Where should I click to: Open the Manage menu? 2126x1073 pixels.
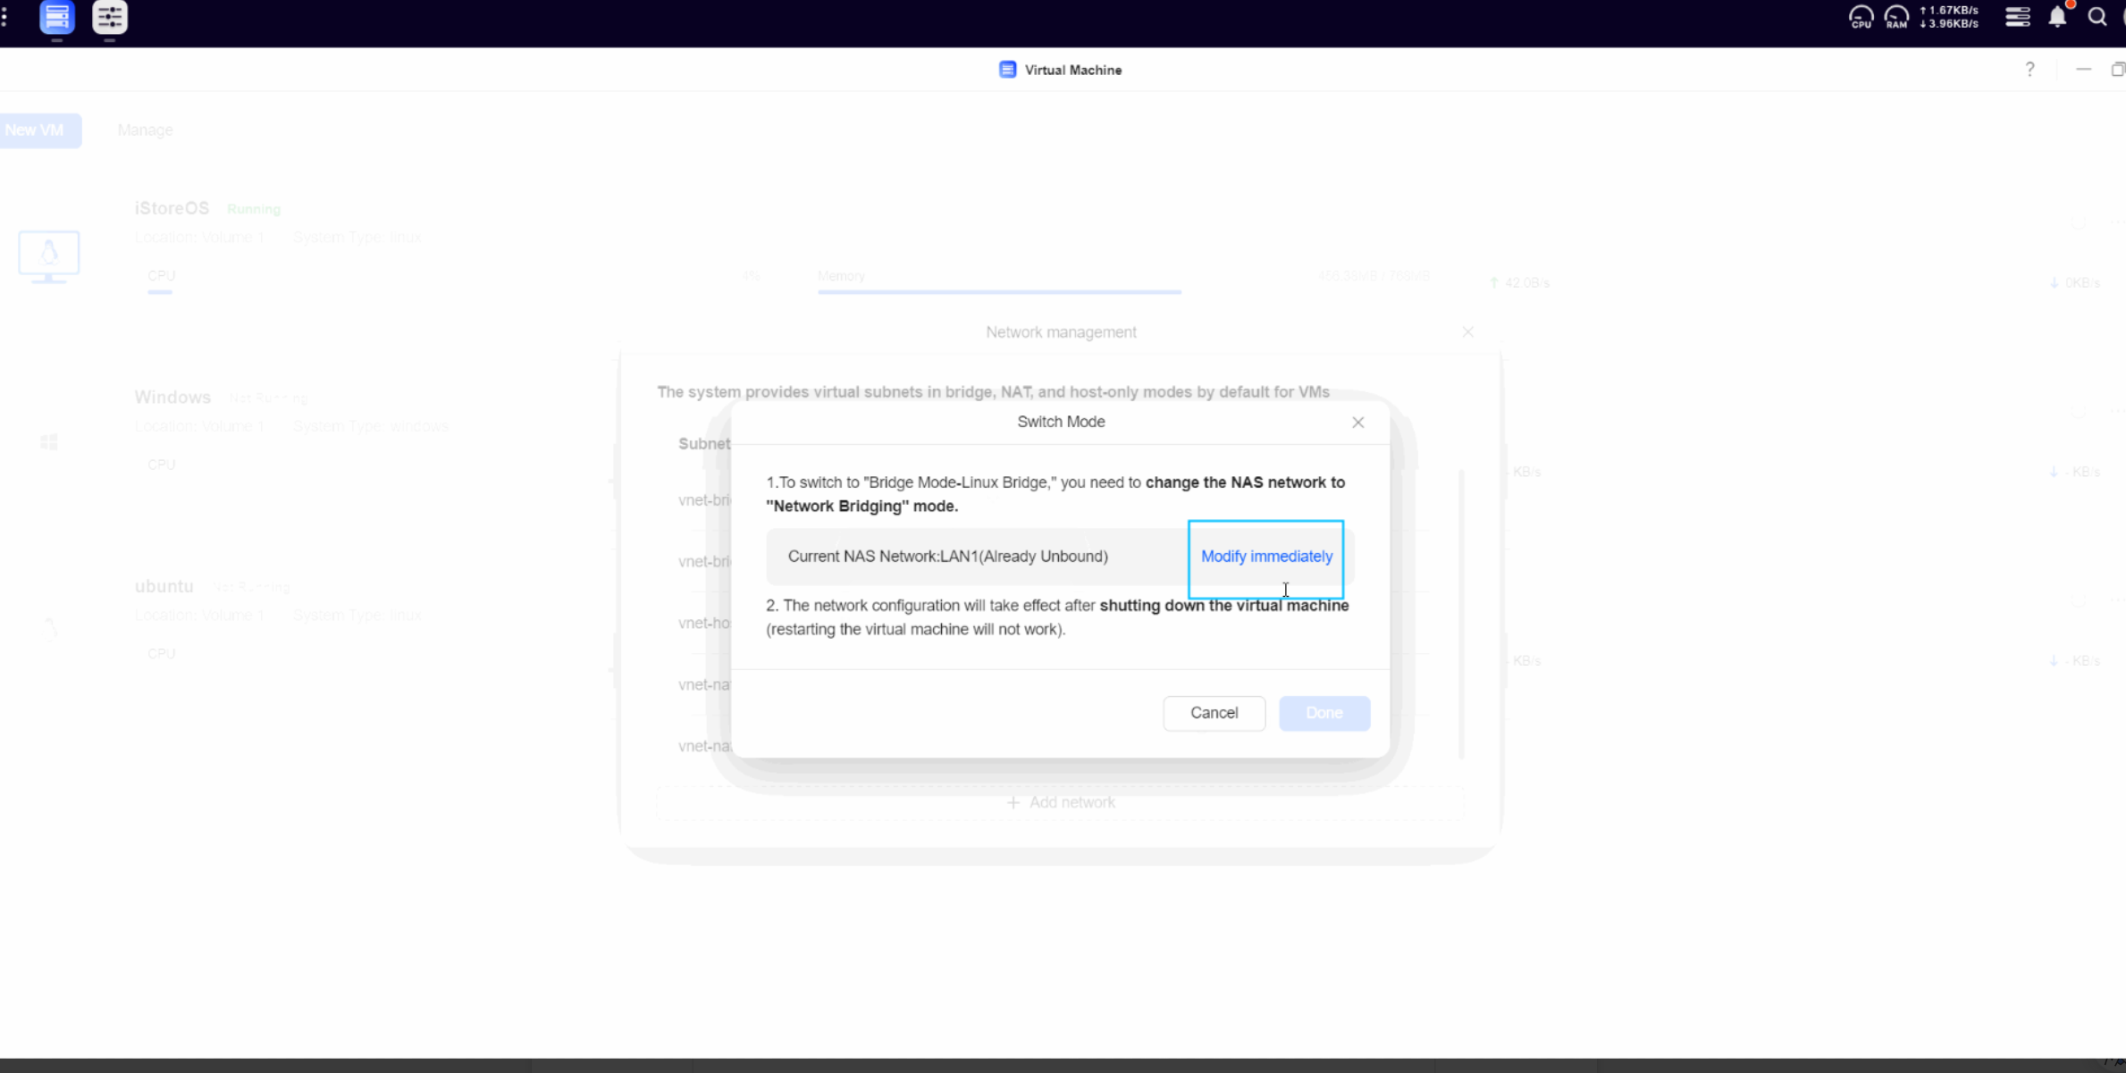click(145, 130)
